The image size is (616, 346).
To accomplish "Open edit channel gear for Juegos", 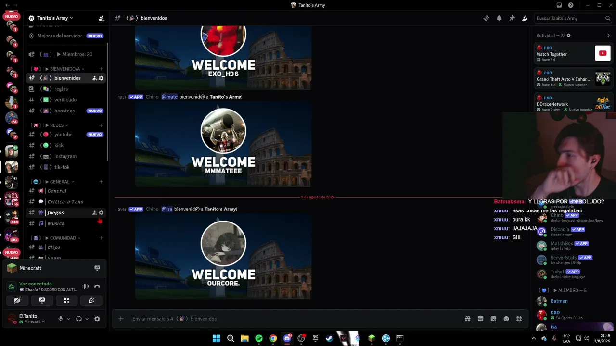I will pyautogui.click(x=101, y=212).
